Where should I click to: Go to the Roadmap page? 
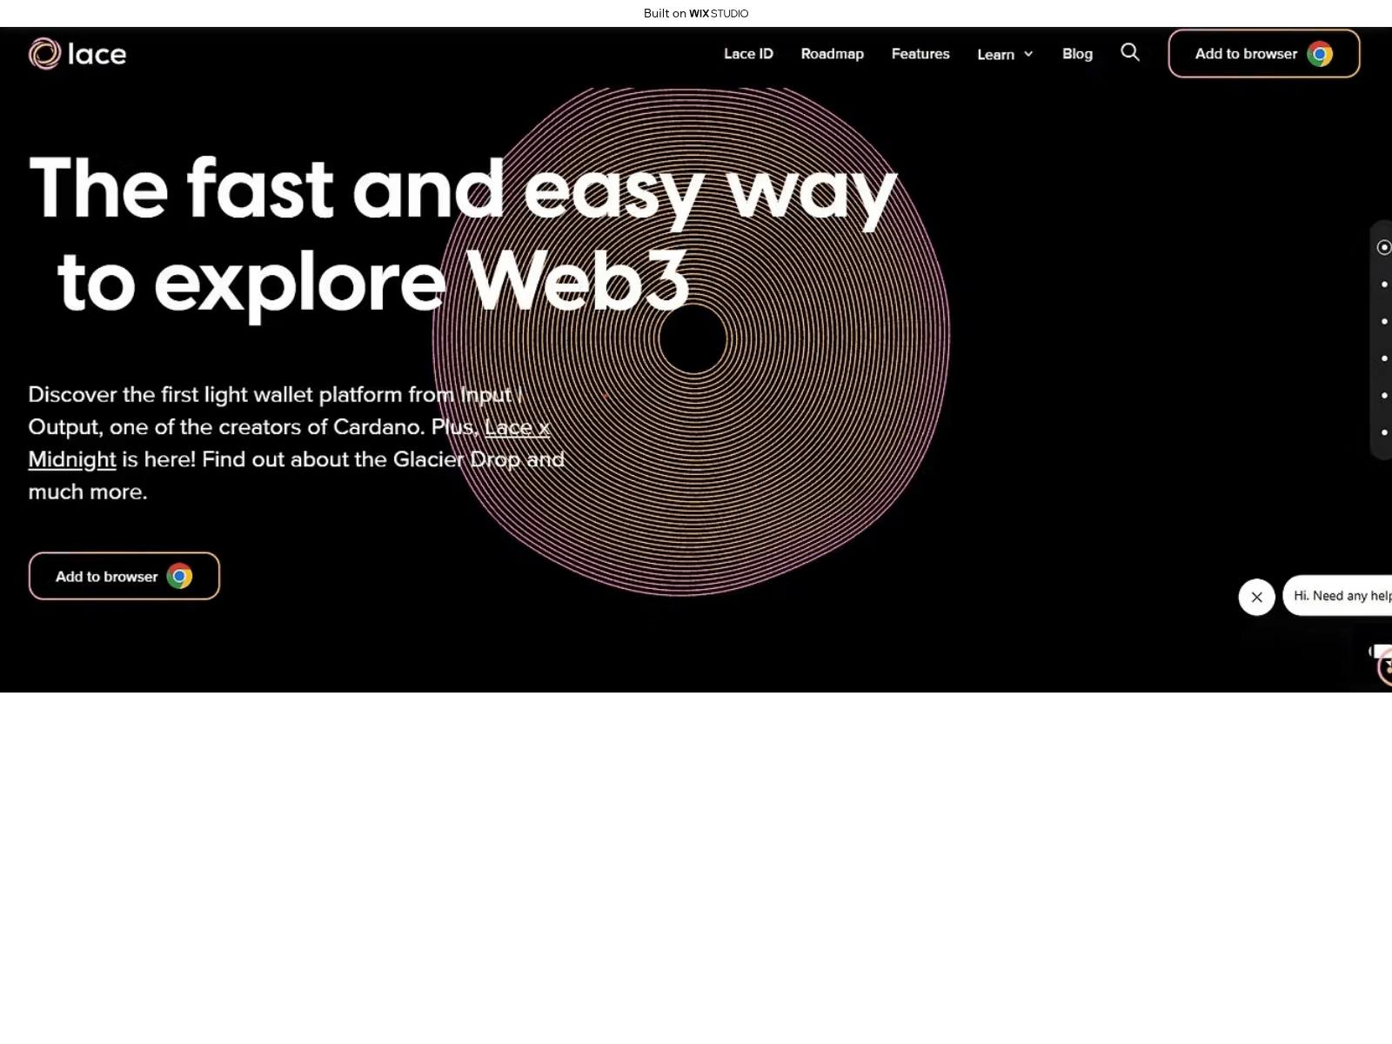coord(833,54)
